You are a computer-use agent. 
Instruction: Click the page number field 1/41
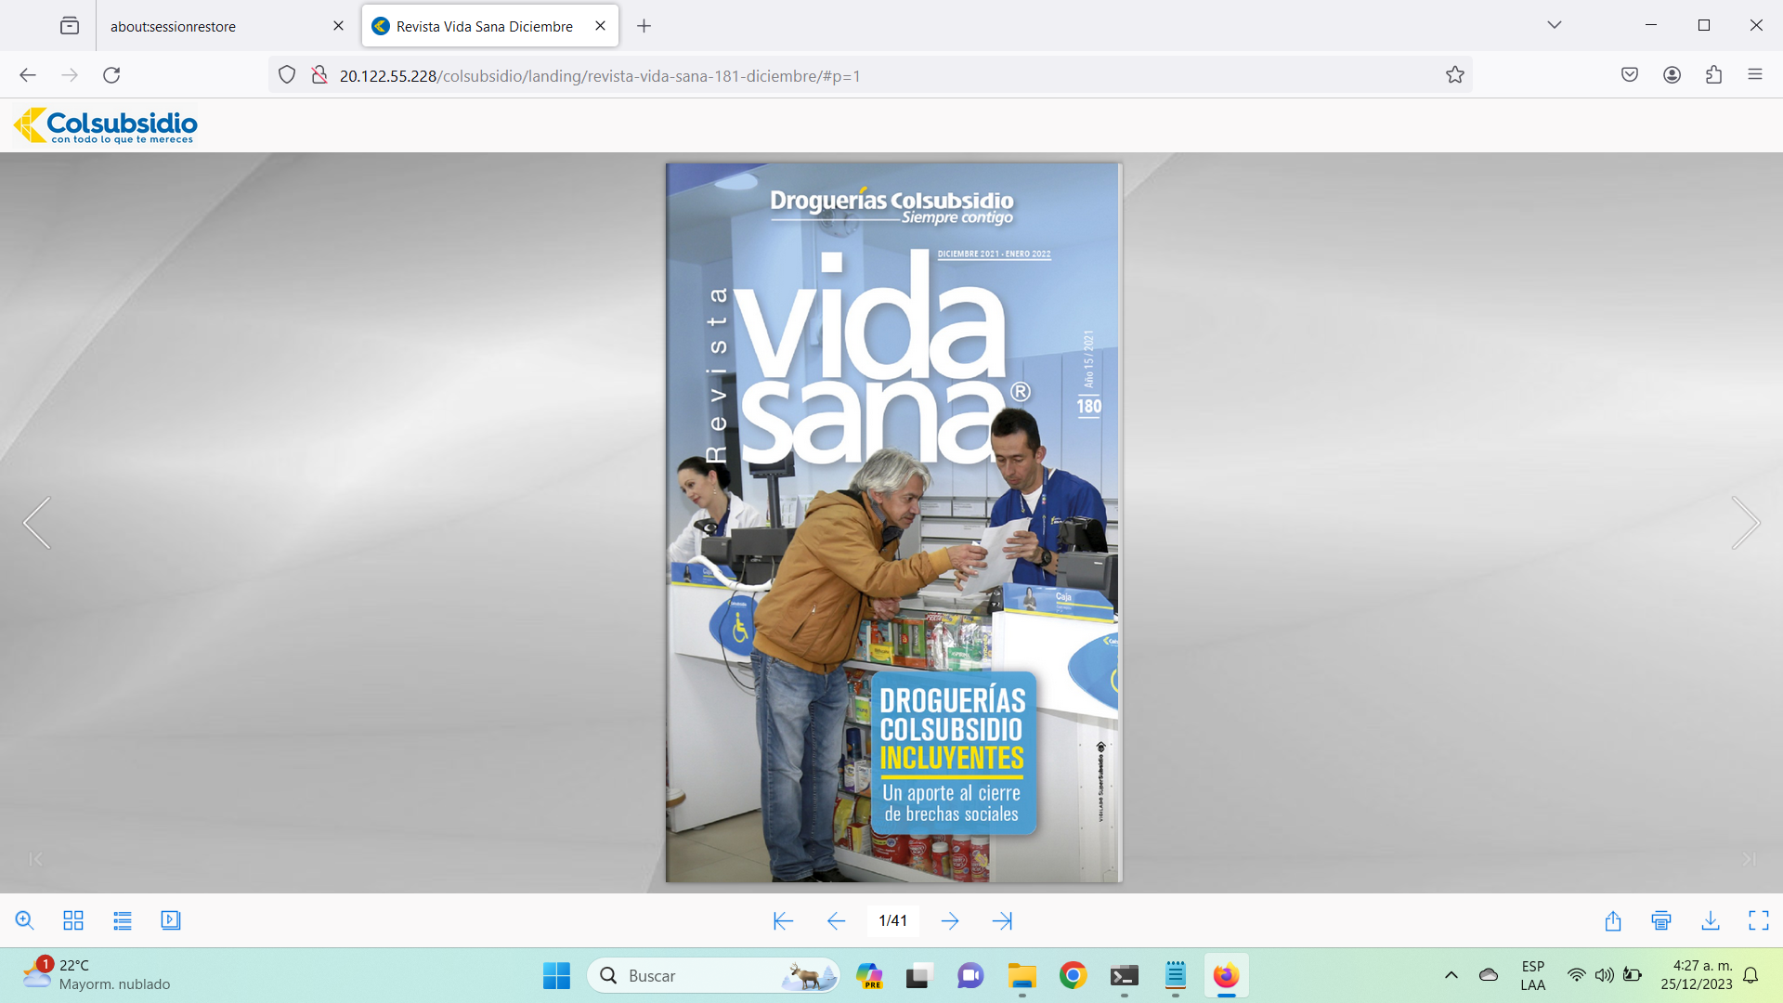pyautogui.click(x=892, y=921)
